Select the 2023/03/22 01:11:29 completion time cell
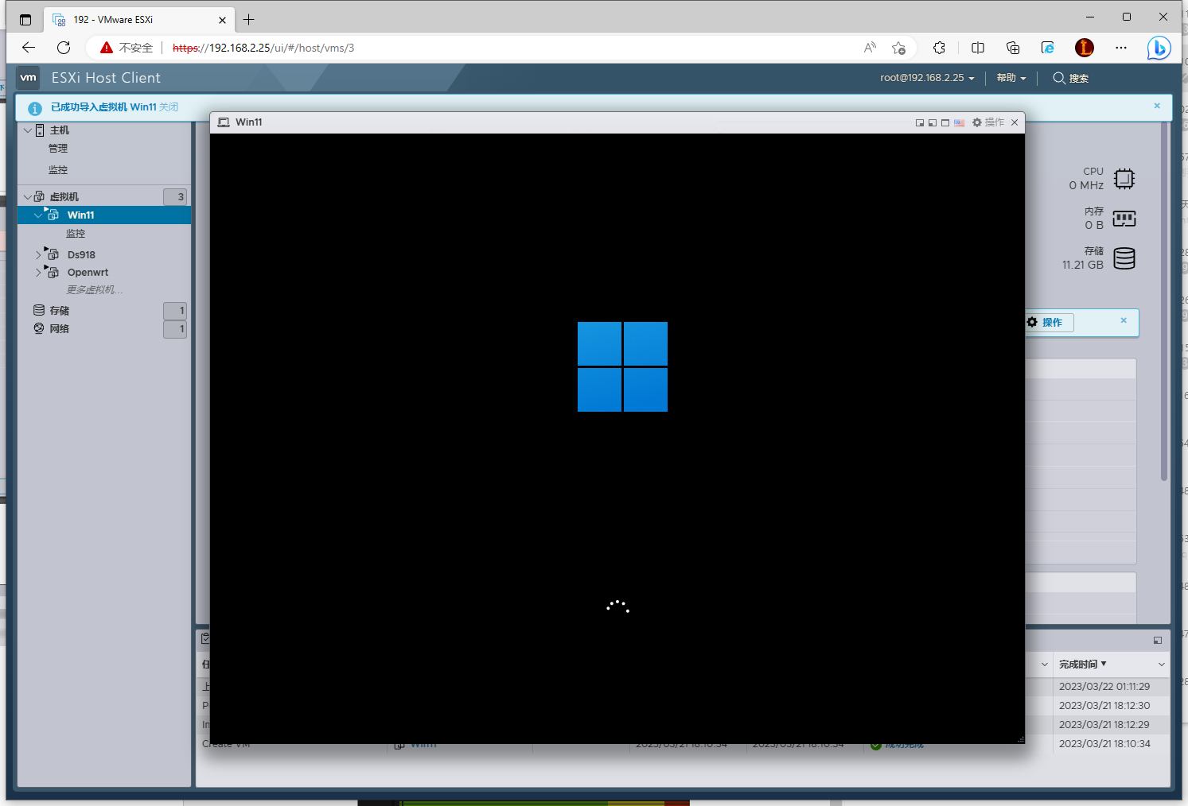Screen dimensions: 1188x806 point(1104,687)
